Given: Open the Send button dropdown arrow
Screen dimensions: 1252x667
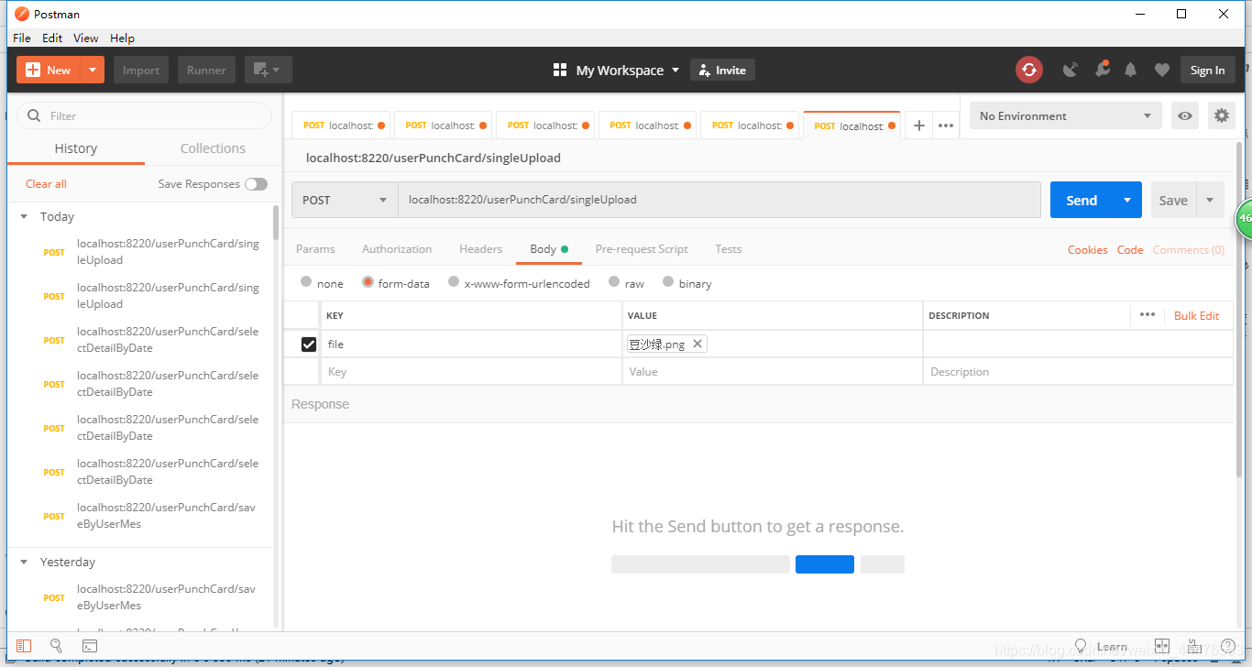Looking at the screenshot, I should coord(1127,200).
